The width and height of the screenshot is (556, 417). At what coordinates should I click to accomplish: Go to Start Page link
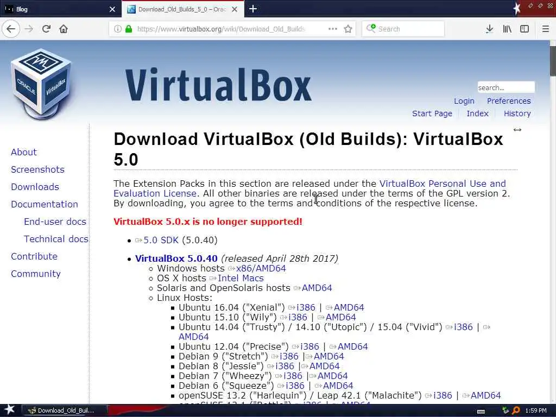point(432,113)
